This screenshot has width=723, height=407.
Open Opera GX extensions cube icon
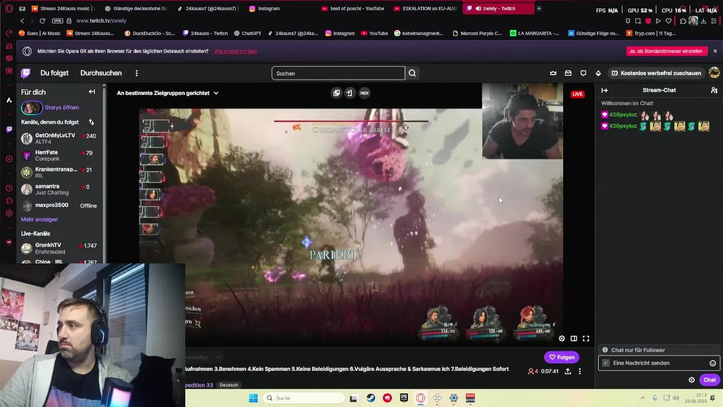tap(683, 21)
